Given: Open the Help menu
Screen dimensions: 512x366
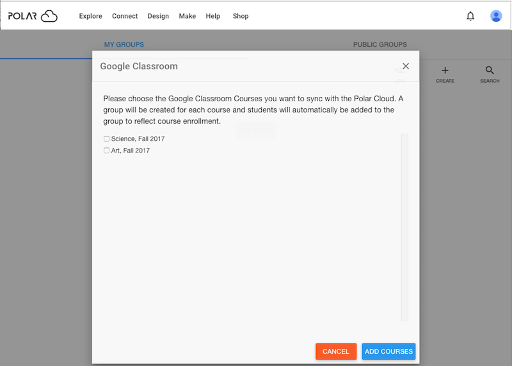Looking at the screenshot, I should [x=212, y=16].
